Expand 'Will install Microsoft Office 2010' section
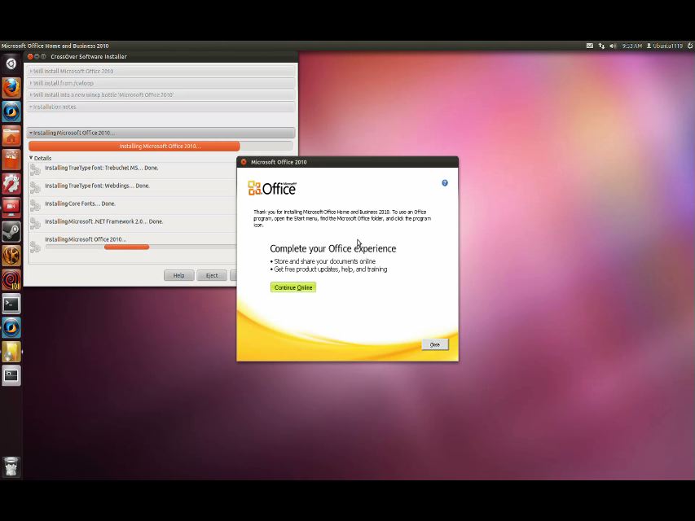Viewport: 695px width, 521px height. pos(161,71)
